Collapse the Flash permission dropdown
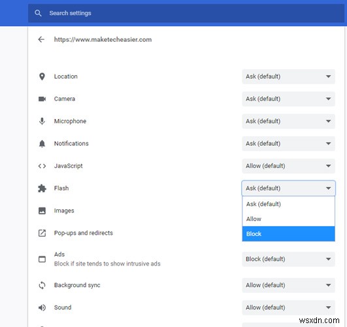Viewport: 347px width, 327px height. pos(288,188)
